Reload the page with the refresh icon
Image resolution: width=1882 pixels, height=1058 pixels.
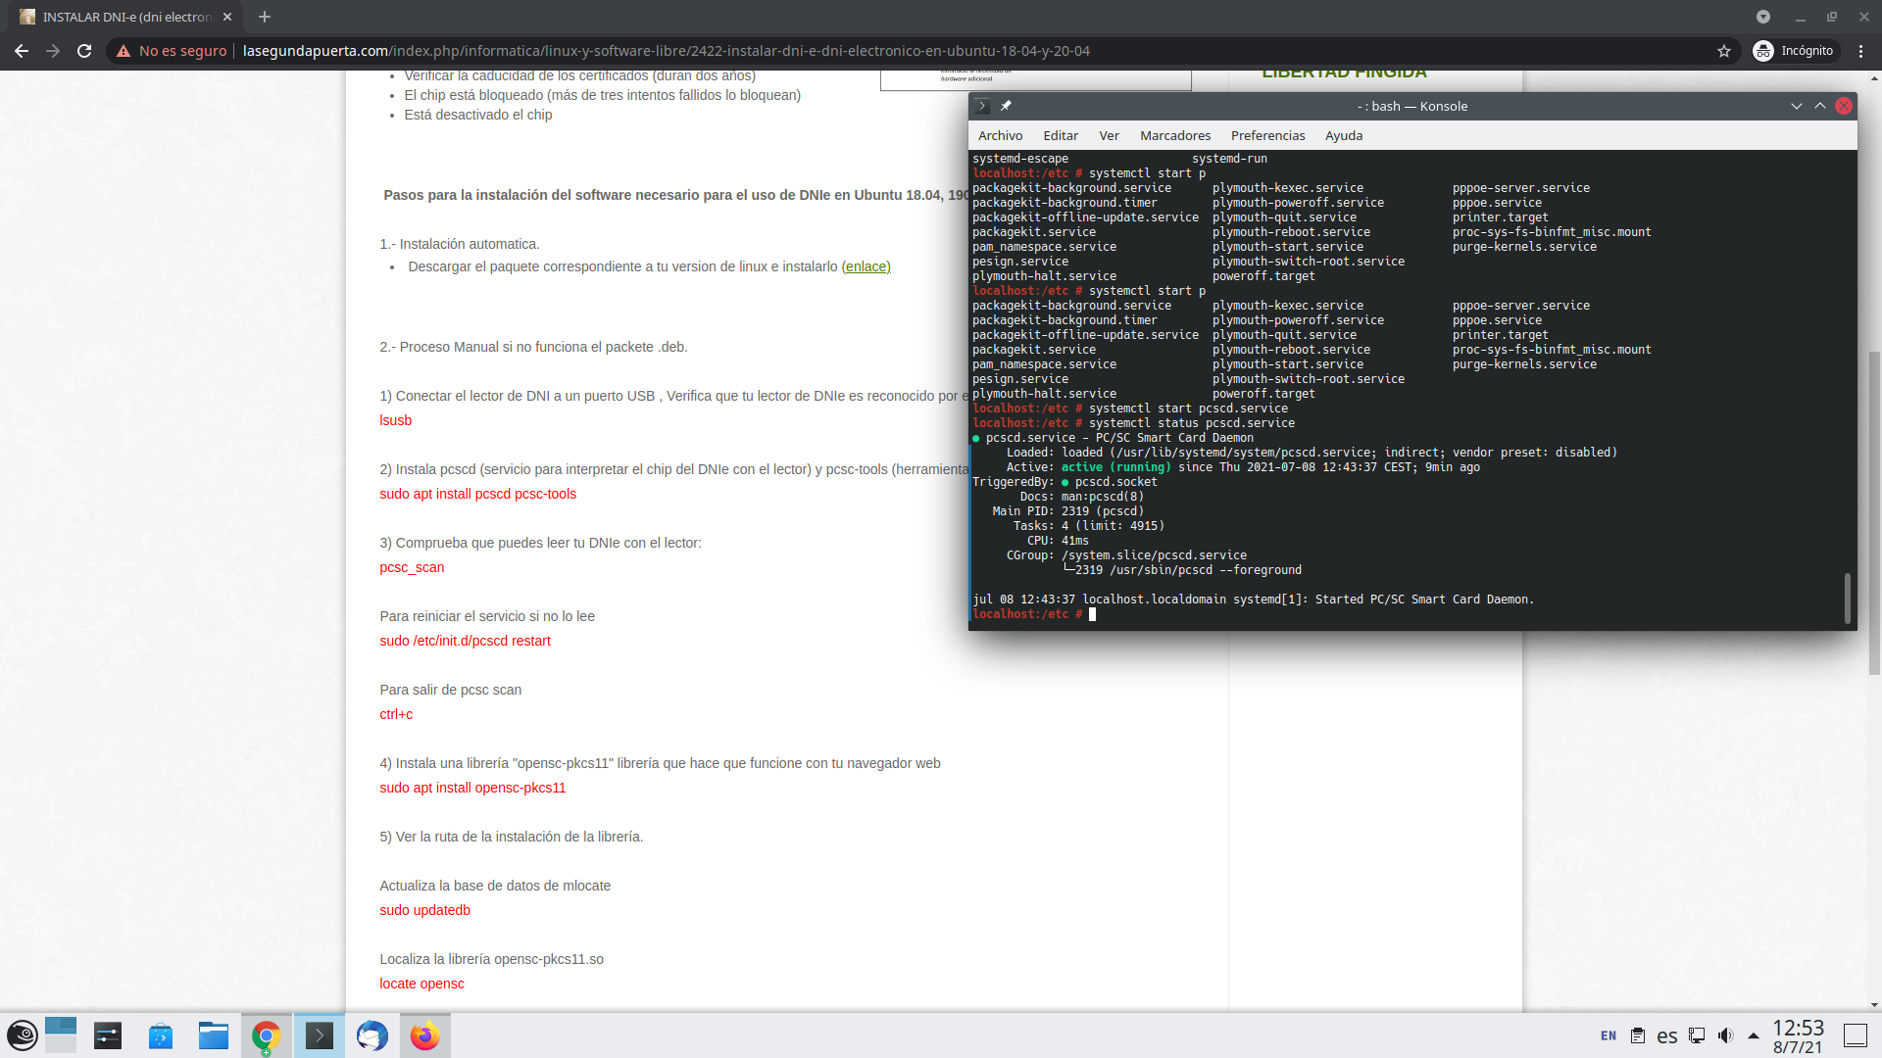[84, 51]
